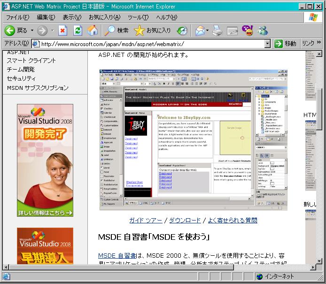Stop page loading with red X icon
Image resolution: width=326 pixels, height=284 pixels.
[x=62, y=31]
